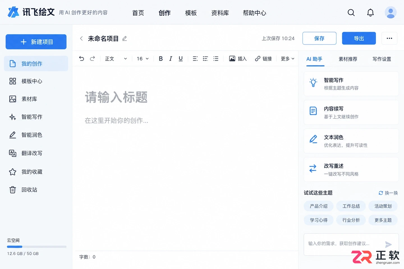Switch to the 素材推荐 tab
The image size is (404, 269).
pos(348,59)
